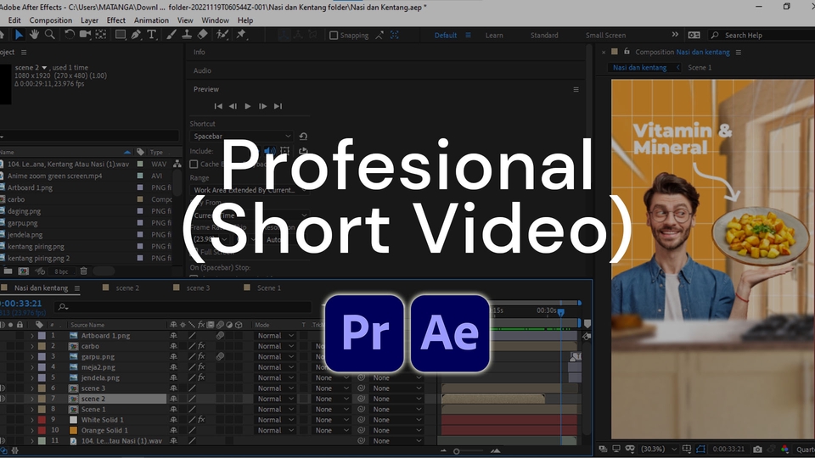Click Adobe Immersive Environment goggles icon
Screen dimensions: 815x458
click(630, 450)
